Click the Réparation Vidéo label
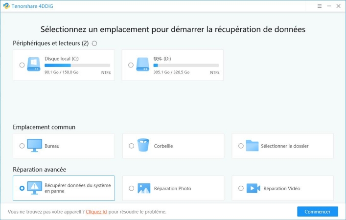346x220 pixels. [282, 189]
